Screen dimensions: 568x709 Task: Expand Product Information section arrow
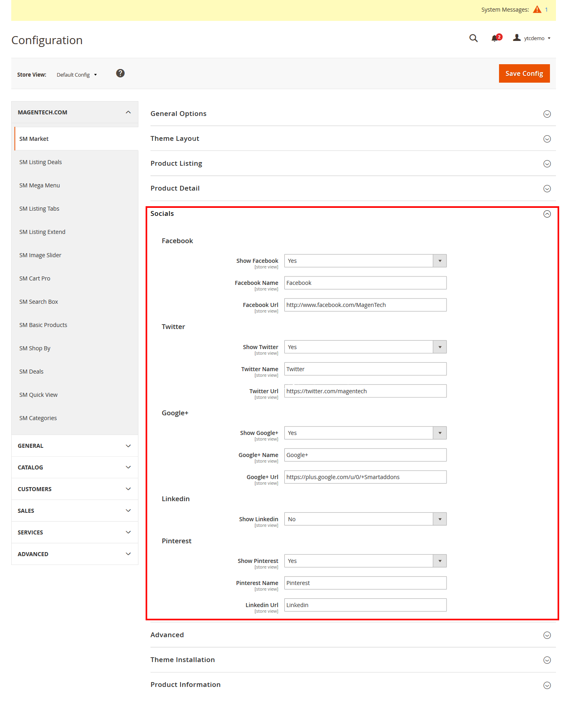click(x=547, y=685)
